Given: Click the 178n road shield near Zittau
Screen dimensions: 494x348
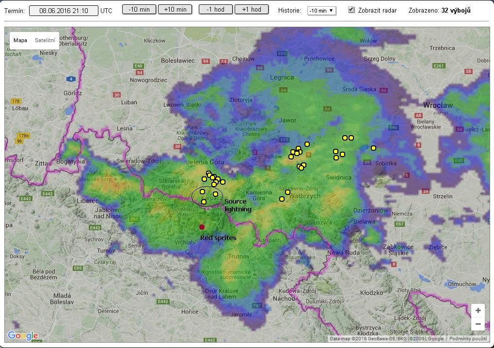Looking at the screenshot, I should (23, 136).
